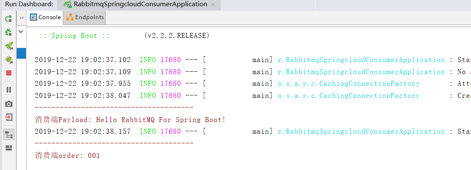The height and width of the screenshot is (170, 471).
Task: Open the Endpoints tab
Action: (x=85, y=17)
